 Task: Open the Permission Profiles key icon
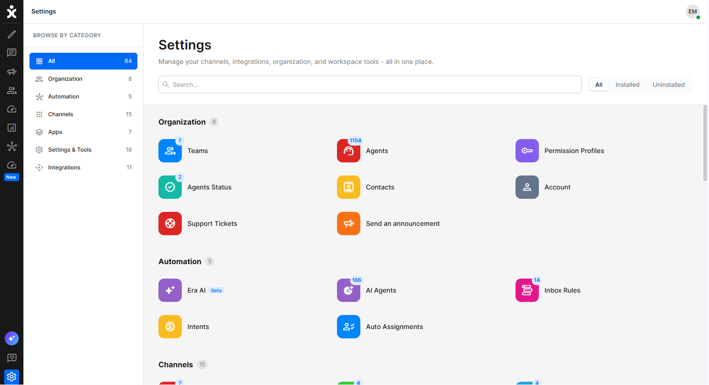(527, 151)
